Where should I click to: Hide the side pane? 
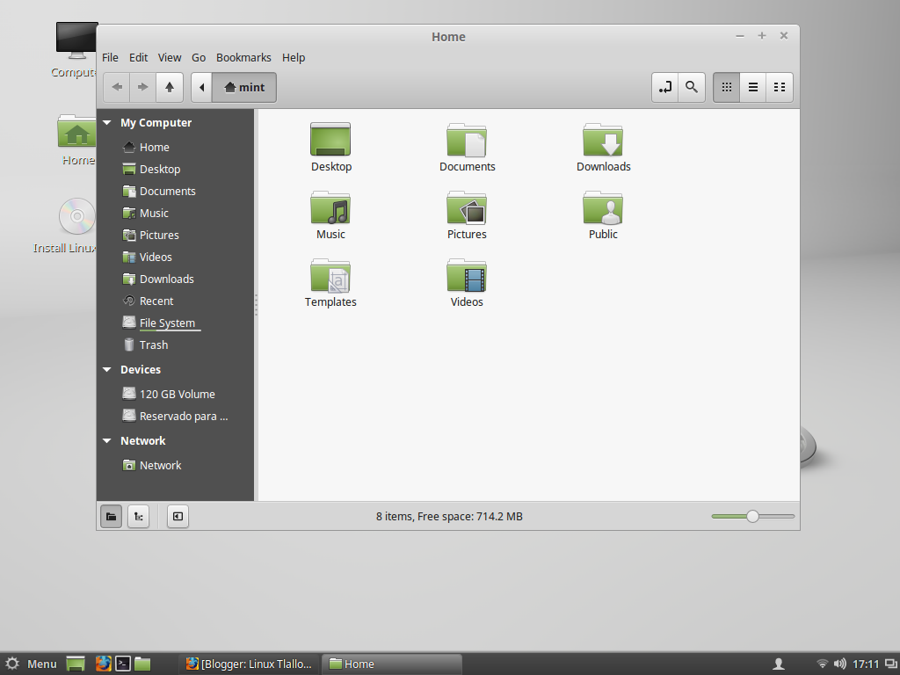point(178,516)
